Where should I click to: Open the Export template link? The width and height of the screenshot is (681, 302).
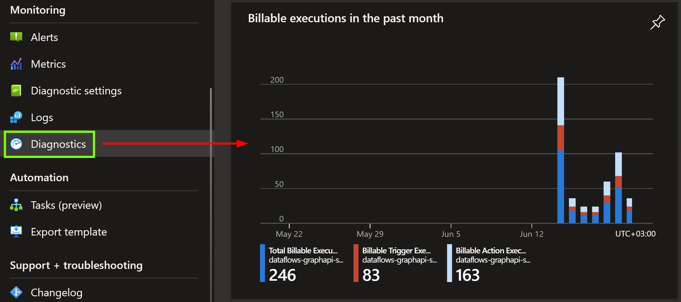[x=69, y=232]
